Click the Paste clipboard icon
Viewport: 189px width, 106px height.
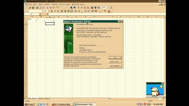point(54,8)
